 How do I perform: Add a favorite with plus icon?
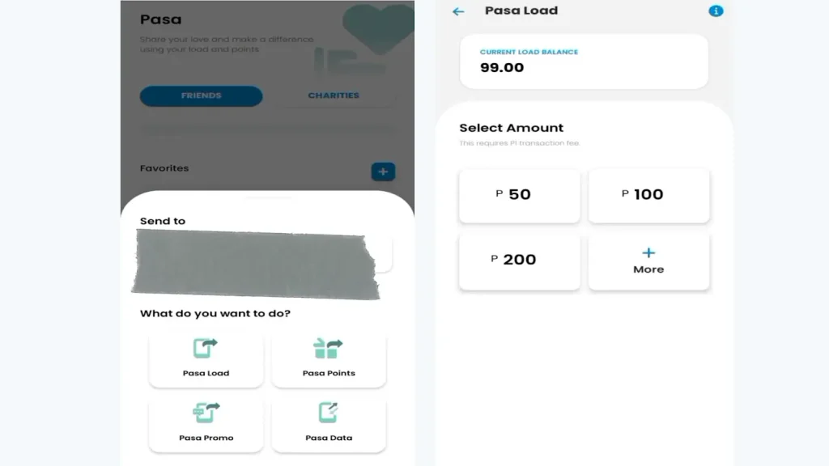tap(383, 172)
